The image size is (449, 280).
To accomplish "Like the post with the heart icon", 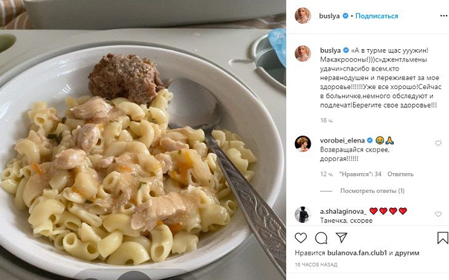I will coord(301,238).
